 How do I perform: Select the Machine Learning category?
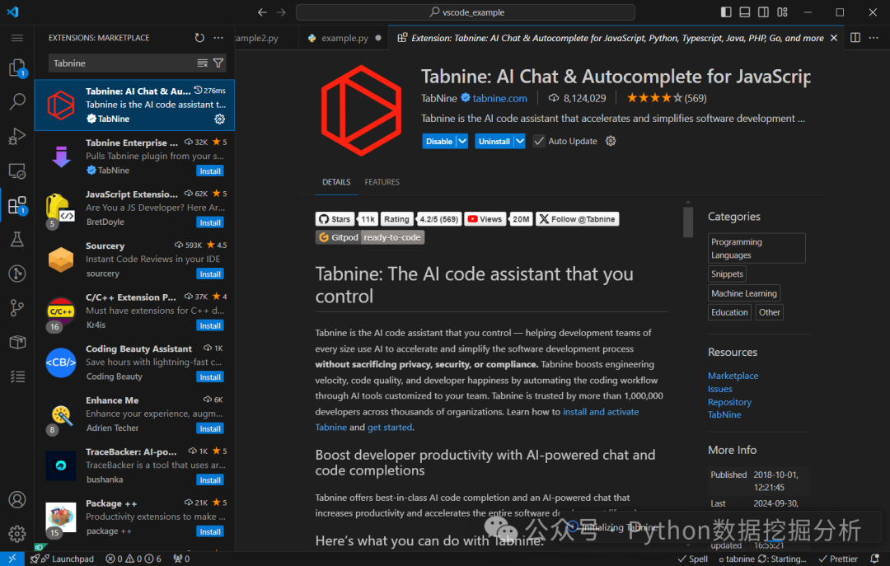(744, 293)
